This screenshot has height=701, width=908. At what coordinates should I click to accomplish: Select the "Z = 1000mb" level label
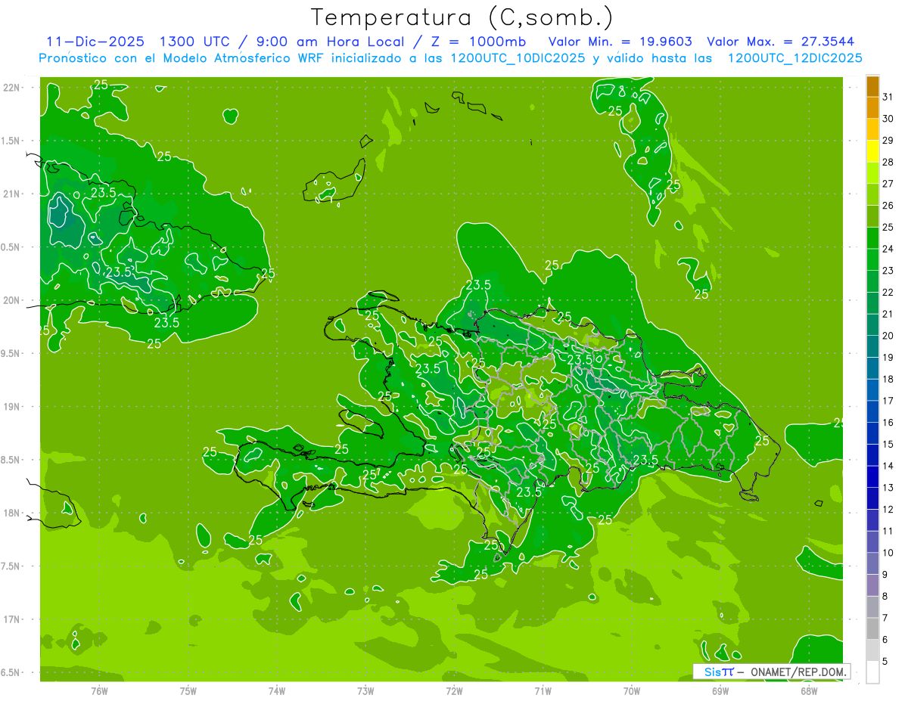[x=476, y=42]
